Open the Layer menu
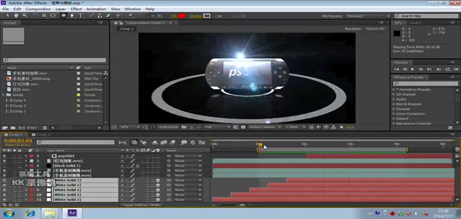 point(60,9)
